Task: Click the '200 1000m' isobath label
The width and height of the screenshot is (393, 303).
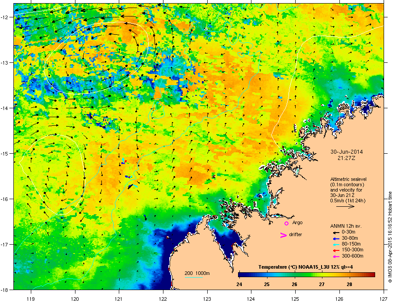Action: pos(197,273)
